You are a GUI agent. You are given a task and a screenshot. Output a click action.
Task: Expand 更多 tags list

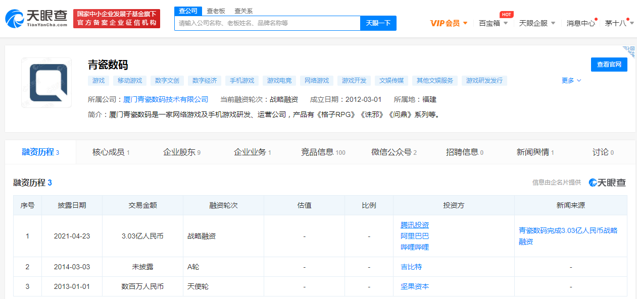coord(571,81)
